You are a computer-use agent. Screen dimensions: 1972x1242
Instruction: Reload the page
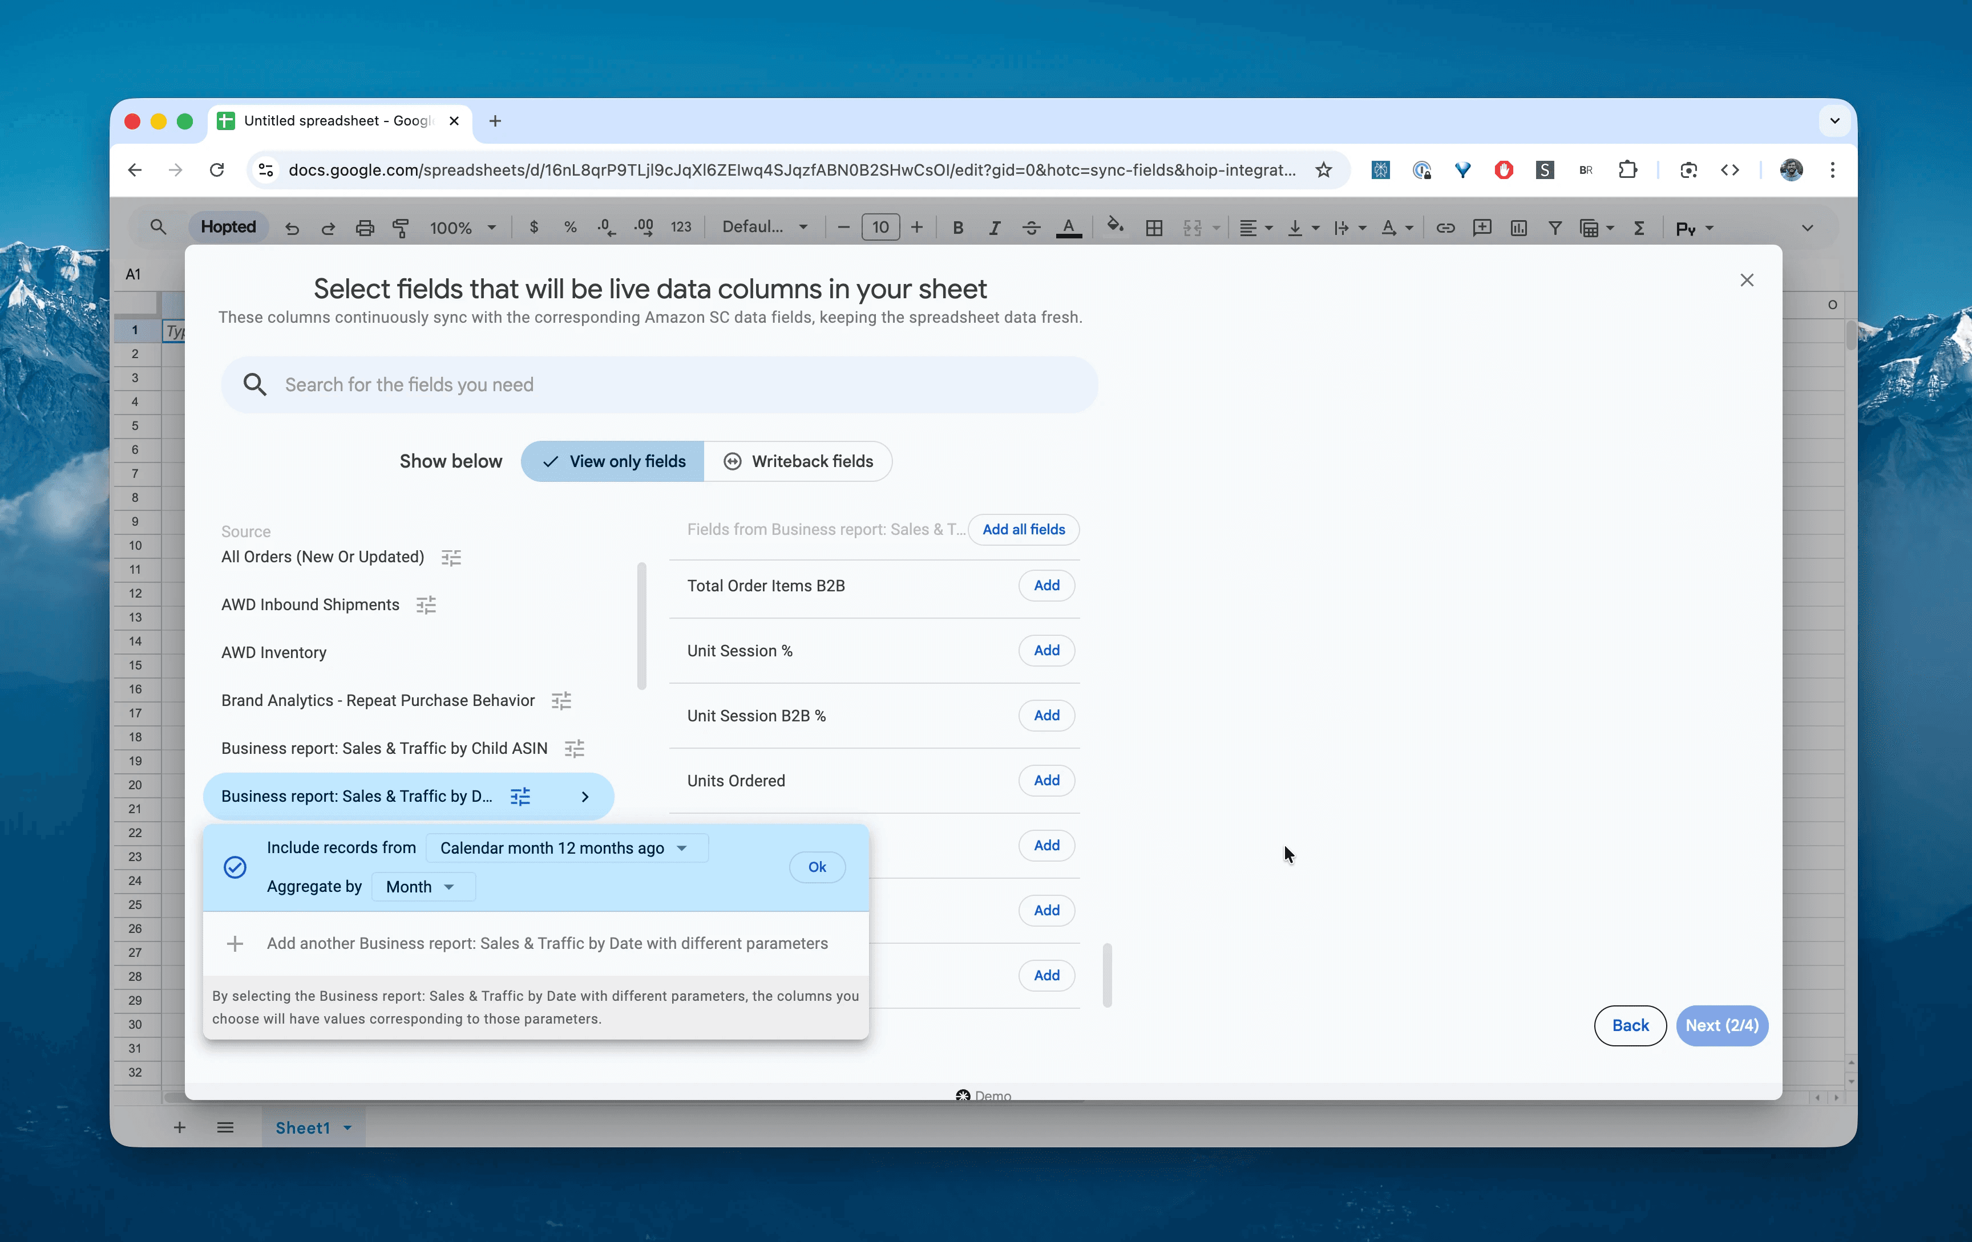coord(217,169)
